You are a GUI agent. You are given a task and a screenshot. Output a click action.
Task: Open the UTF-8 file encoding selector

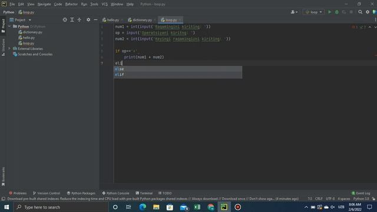330,199
